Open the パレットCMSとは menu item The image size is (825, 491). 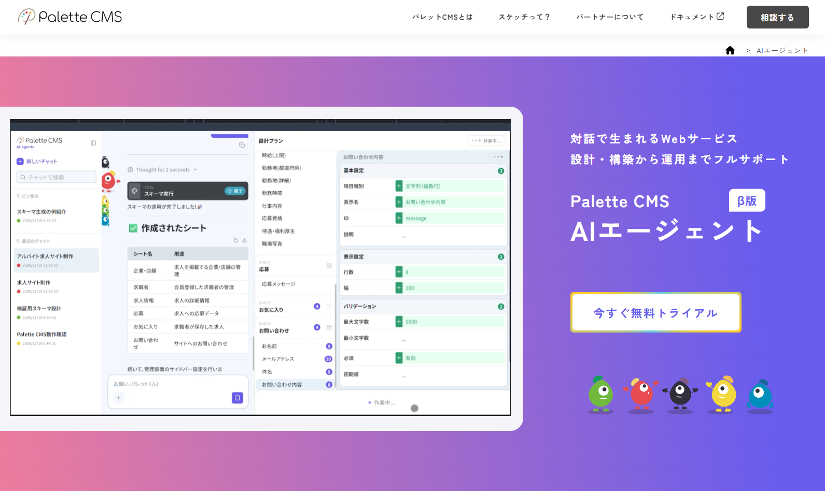[x=442, y=17]
